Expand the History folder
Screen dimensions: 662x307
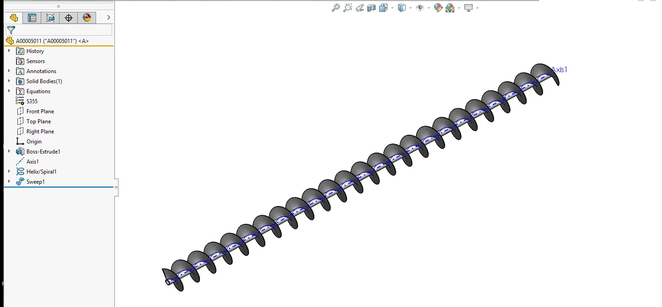pos(9,51)
